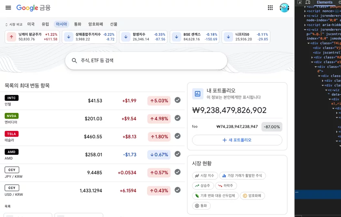Expand the script nonce node
Image resolution: width=341 pixels, height=217 pixels.
(x=305, y=11)
